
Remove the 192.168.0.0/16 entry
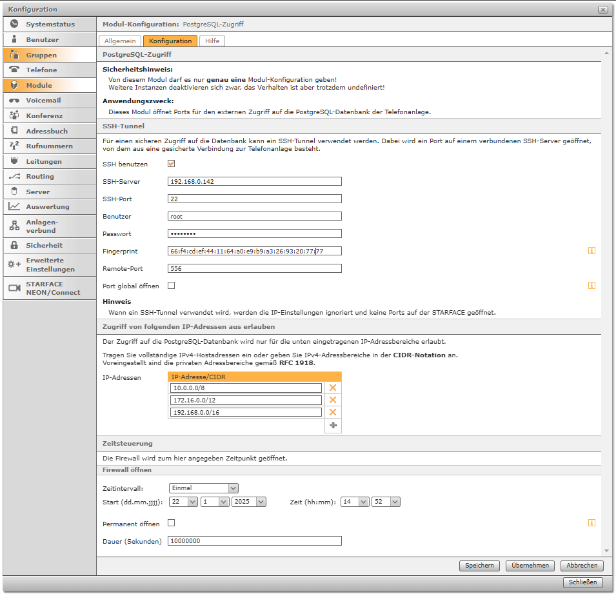tap(333, 413)
